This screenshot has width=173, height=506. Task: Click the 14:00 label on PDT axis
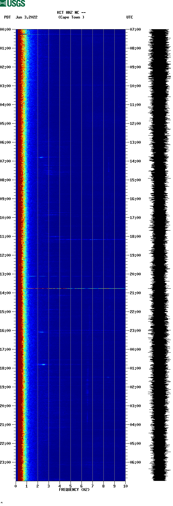pos(6,293)
